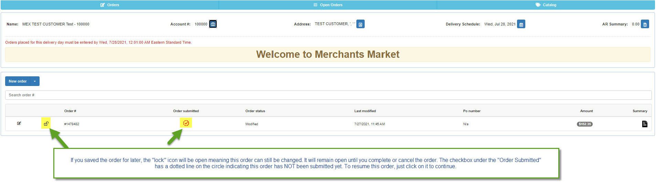Open the summary document icon for order #1478482
This screenshot has height=195, width=656.
coord(645,124)
